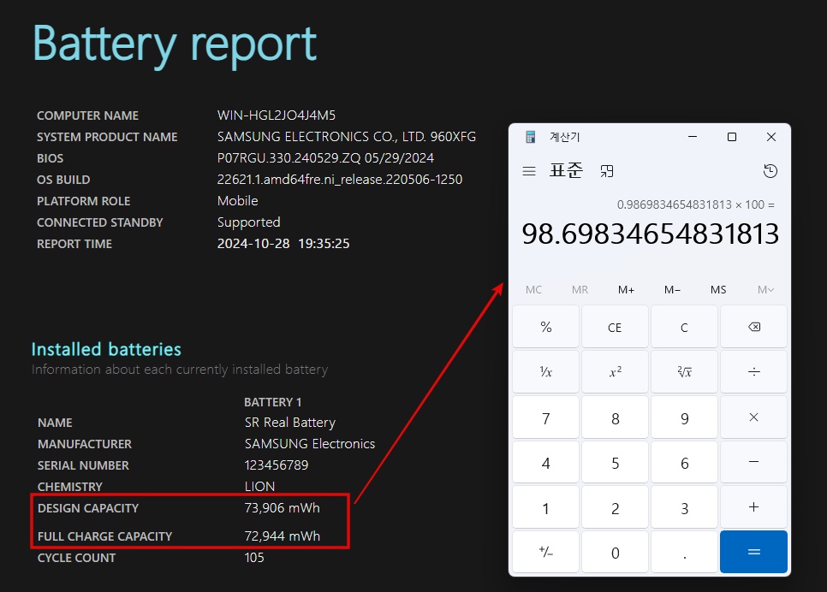This screenshot has width=827, height=592.
Task: Click digit 6 on the calculator
Action: point(685,462)
